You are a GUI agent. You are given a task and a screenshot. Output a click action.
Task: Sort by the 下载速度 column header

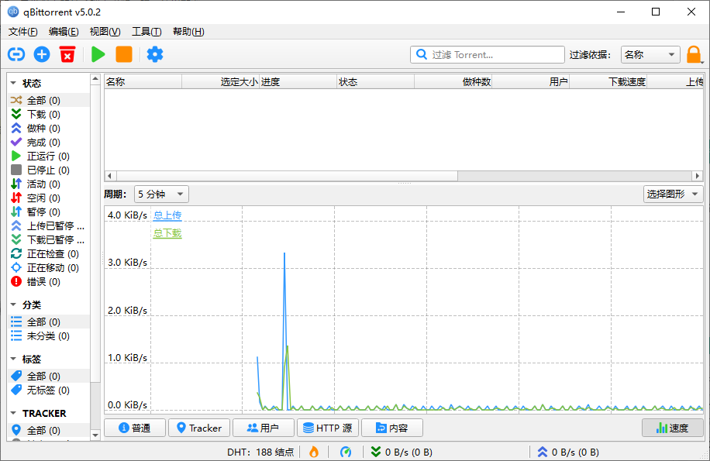(x=608, y=82)
